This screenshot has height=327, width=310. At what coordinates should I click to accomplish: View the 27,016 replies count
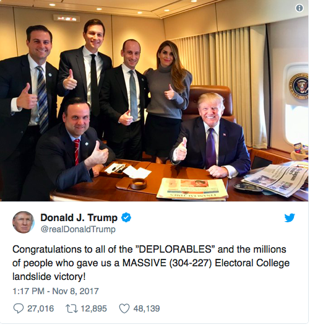[41, 308]
